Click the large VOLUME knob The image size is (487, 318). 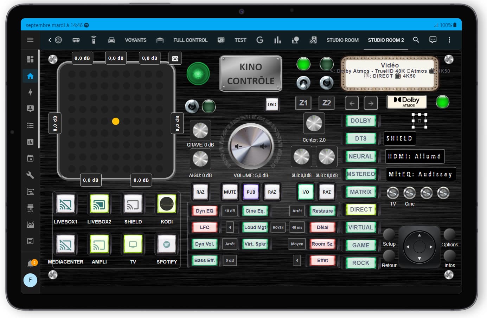pyautogui.click(x=251, y=146)
